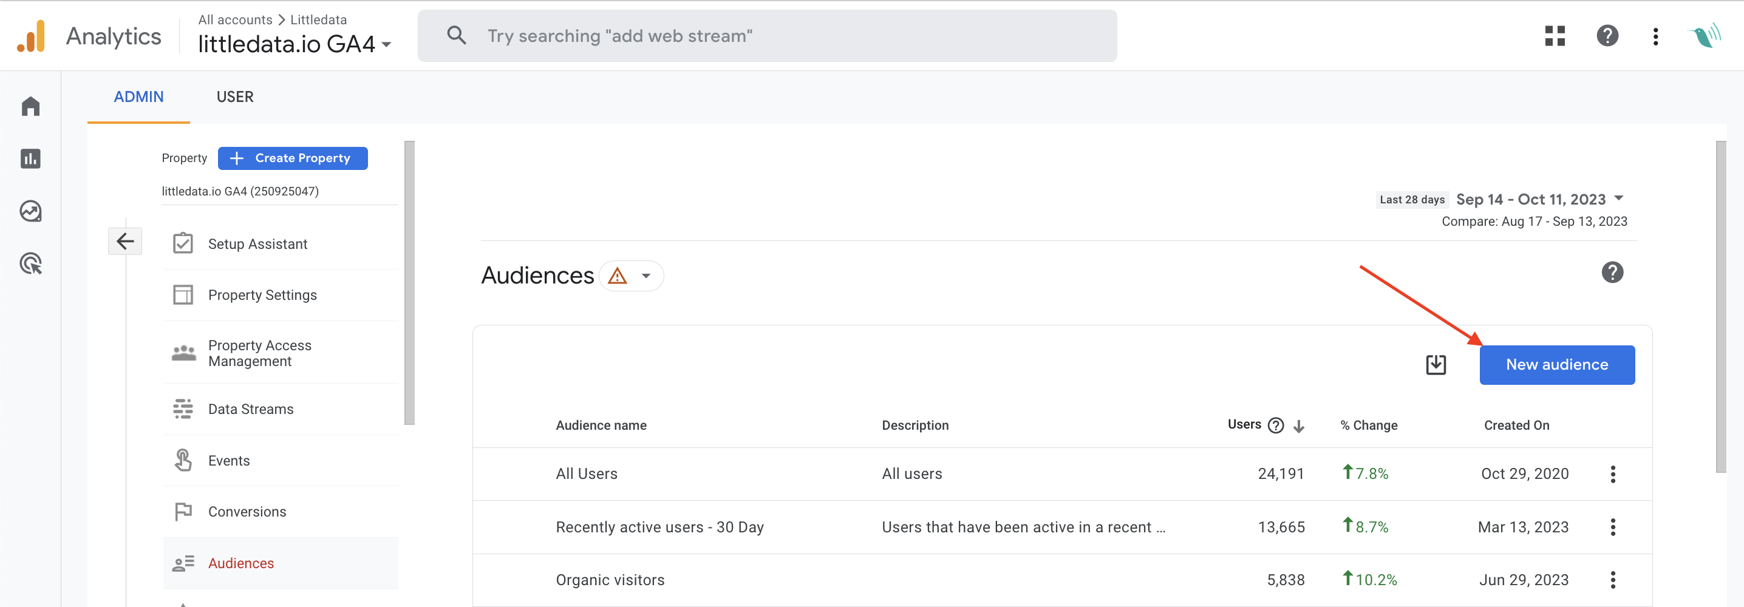
Task: Open the littledata.io GA4 property selector dropdown
Action: point(295,44)
